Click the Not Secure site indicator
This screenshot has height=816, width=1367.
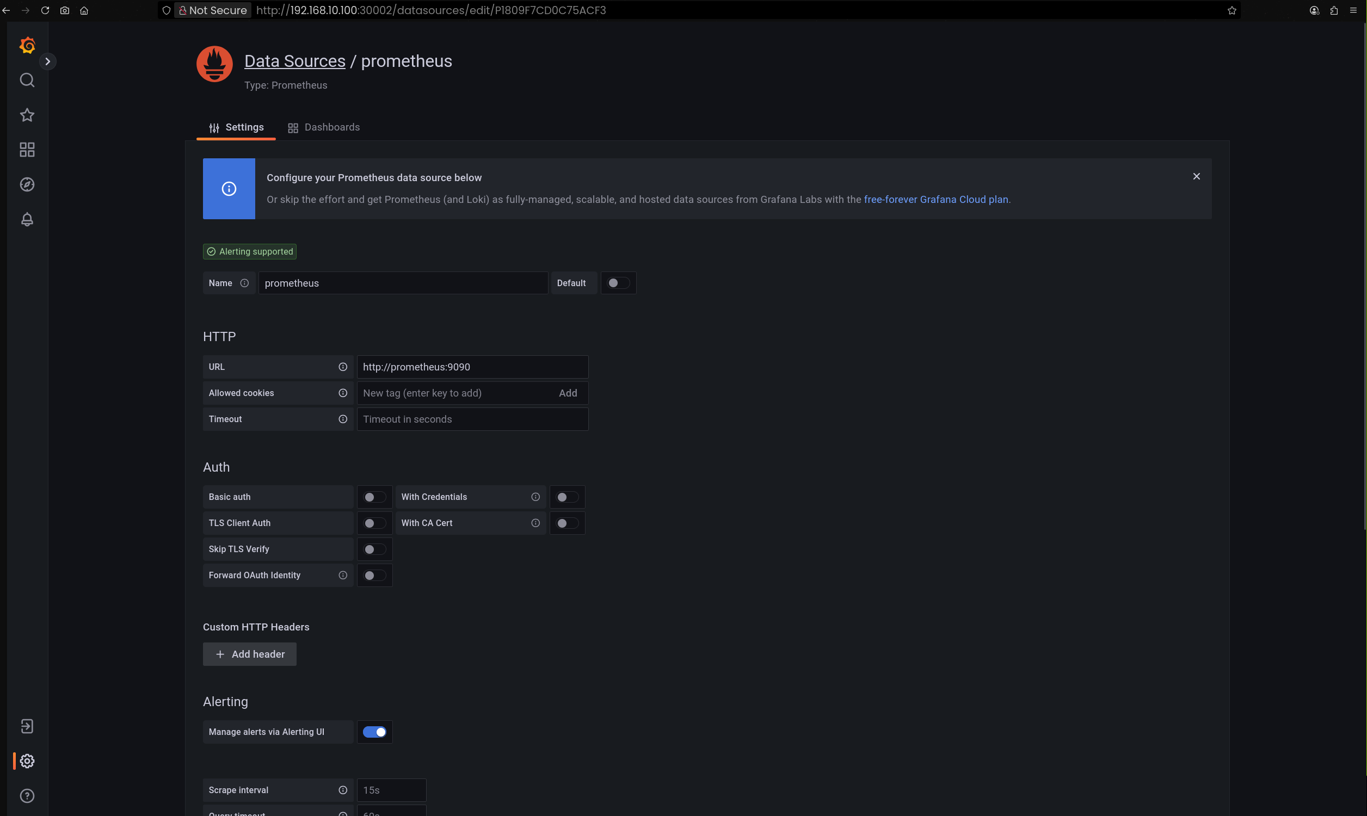(213, 10)
